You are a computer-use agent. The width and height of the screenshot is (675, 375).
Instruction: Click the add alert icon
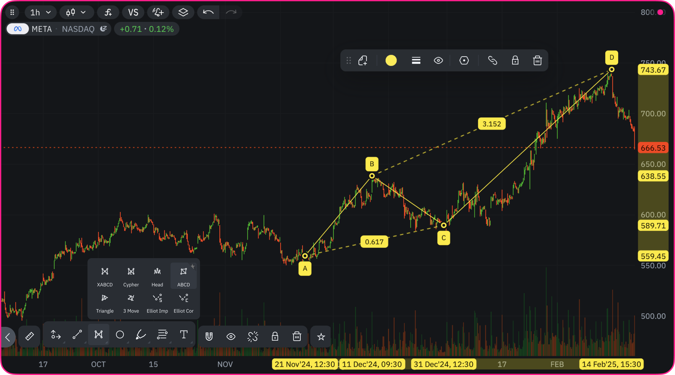158,12
